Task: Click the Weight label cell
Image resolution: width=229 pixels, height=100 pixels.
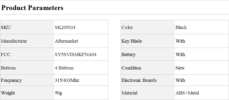Action: point(27,93)
